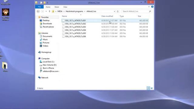Click the 484,895 KB size cell
This screenshot has height=109, width=194.
[x=143, y=36]
